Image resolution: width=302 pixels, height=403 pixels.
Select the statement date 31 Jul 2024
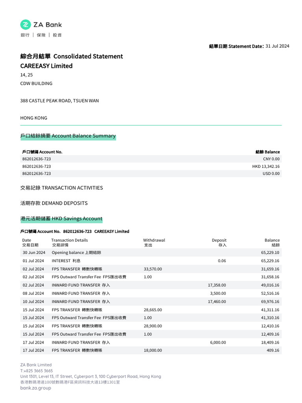(277, 46)
